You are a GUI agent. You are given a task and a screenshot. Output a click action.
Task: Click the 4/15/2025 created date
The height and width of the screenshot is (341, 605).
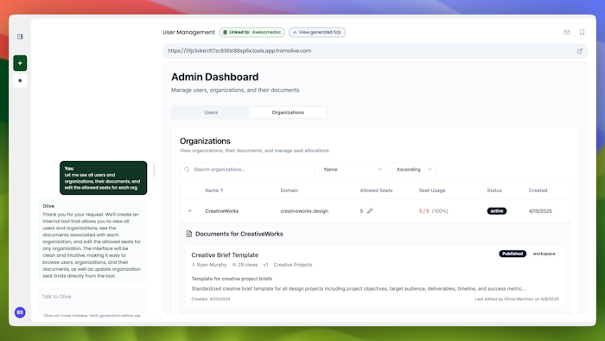click(x=540, y=211)
